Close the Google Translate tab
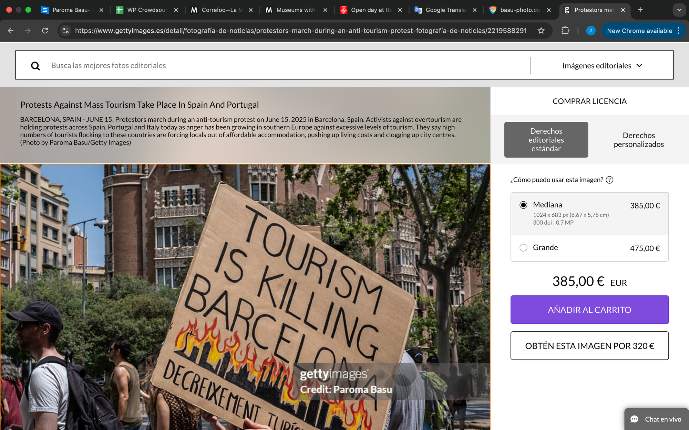 (475, 10)
